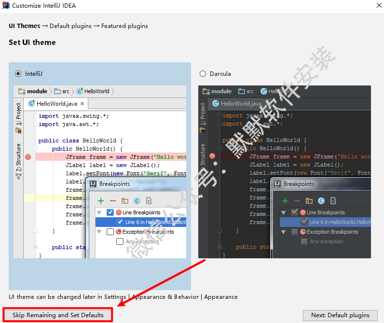
Task: Collapse HelloWorld() constructor fold marker, light preview
Action: tap(35, 149)
